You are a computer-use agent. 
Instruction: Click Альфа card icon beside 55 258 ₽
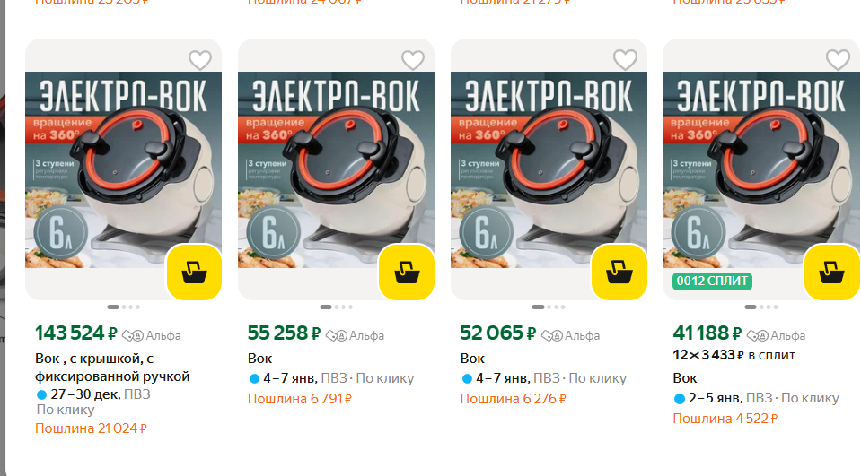click(337, 335)
